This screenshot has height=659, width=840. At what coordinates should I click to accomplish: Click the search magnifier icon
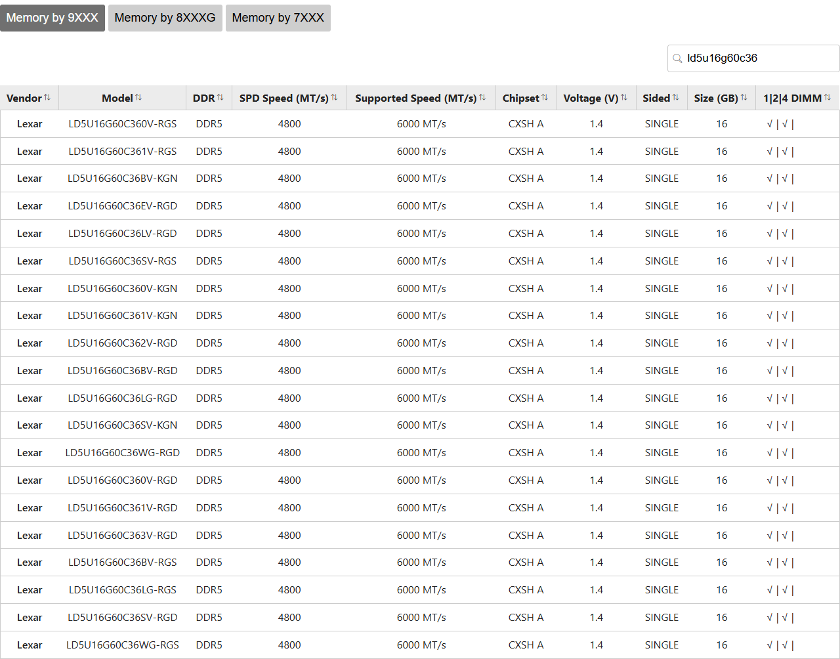click(678, 58)
